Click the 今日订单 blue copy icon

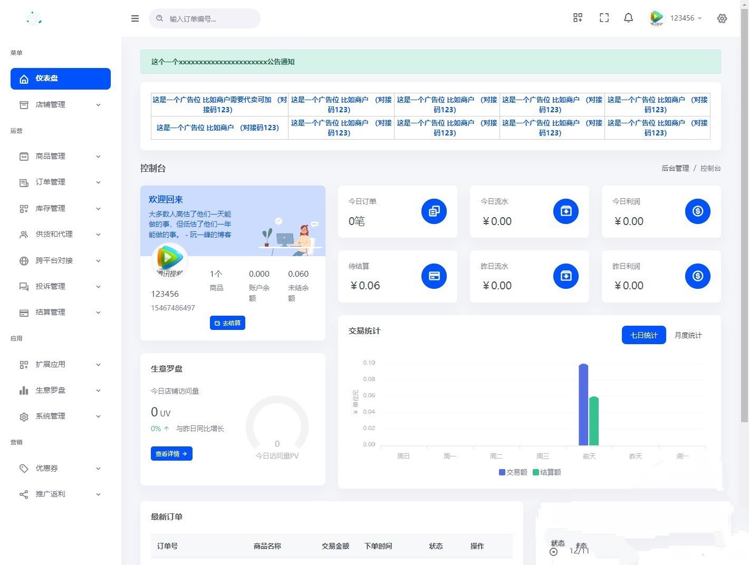pyautogui.click(x=434, y=211)
